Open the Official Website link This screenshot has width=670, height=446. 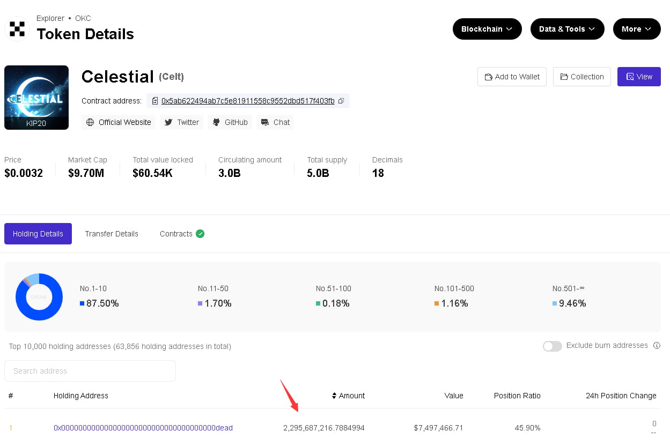119,122
